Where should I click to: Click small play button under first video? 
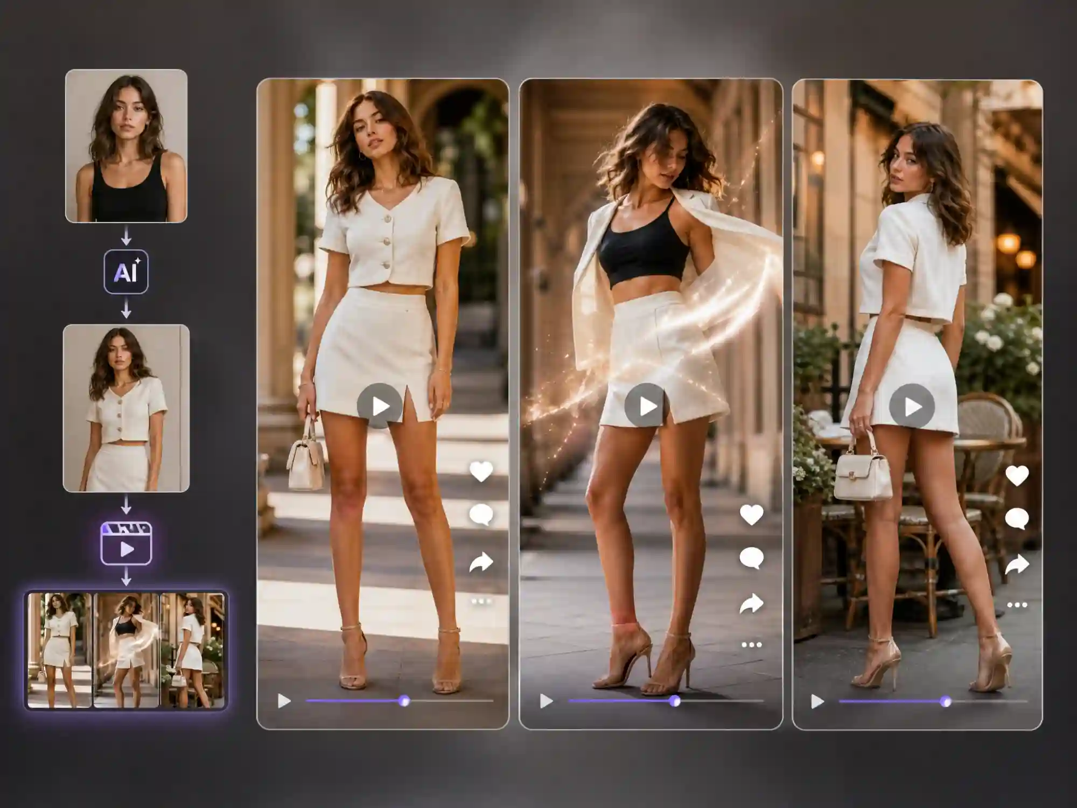[x=284, y=701]
